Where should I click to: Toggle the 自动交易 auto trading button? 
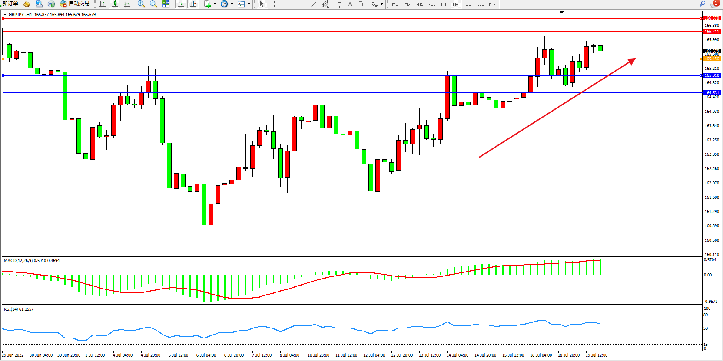(x=75, y=4)
